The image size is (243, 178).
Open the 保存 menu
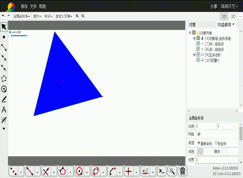pos(24,6)
